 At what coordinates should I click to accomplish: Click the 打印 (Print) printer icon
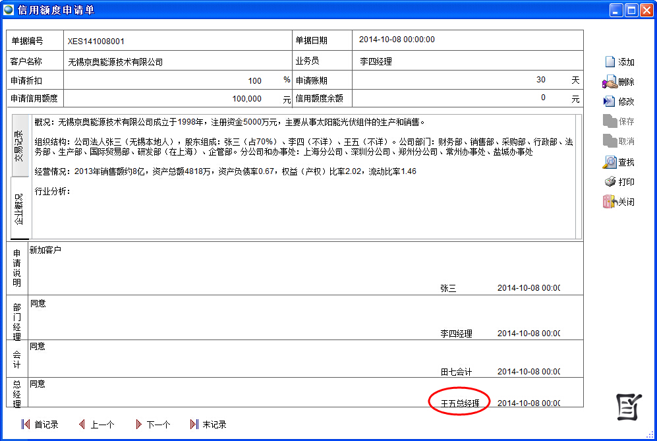[x=610, y=182]
